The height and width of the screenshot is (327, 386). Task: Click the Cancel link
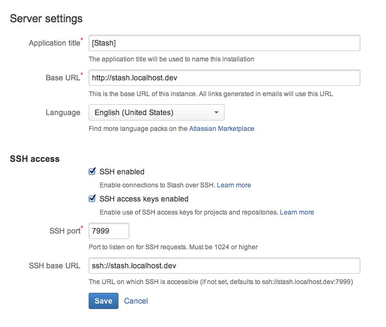(136, 301)
